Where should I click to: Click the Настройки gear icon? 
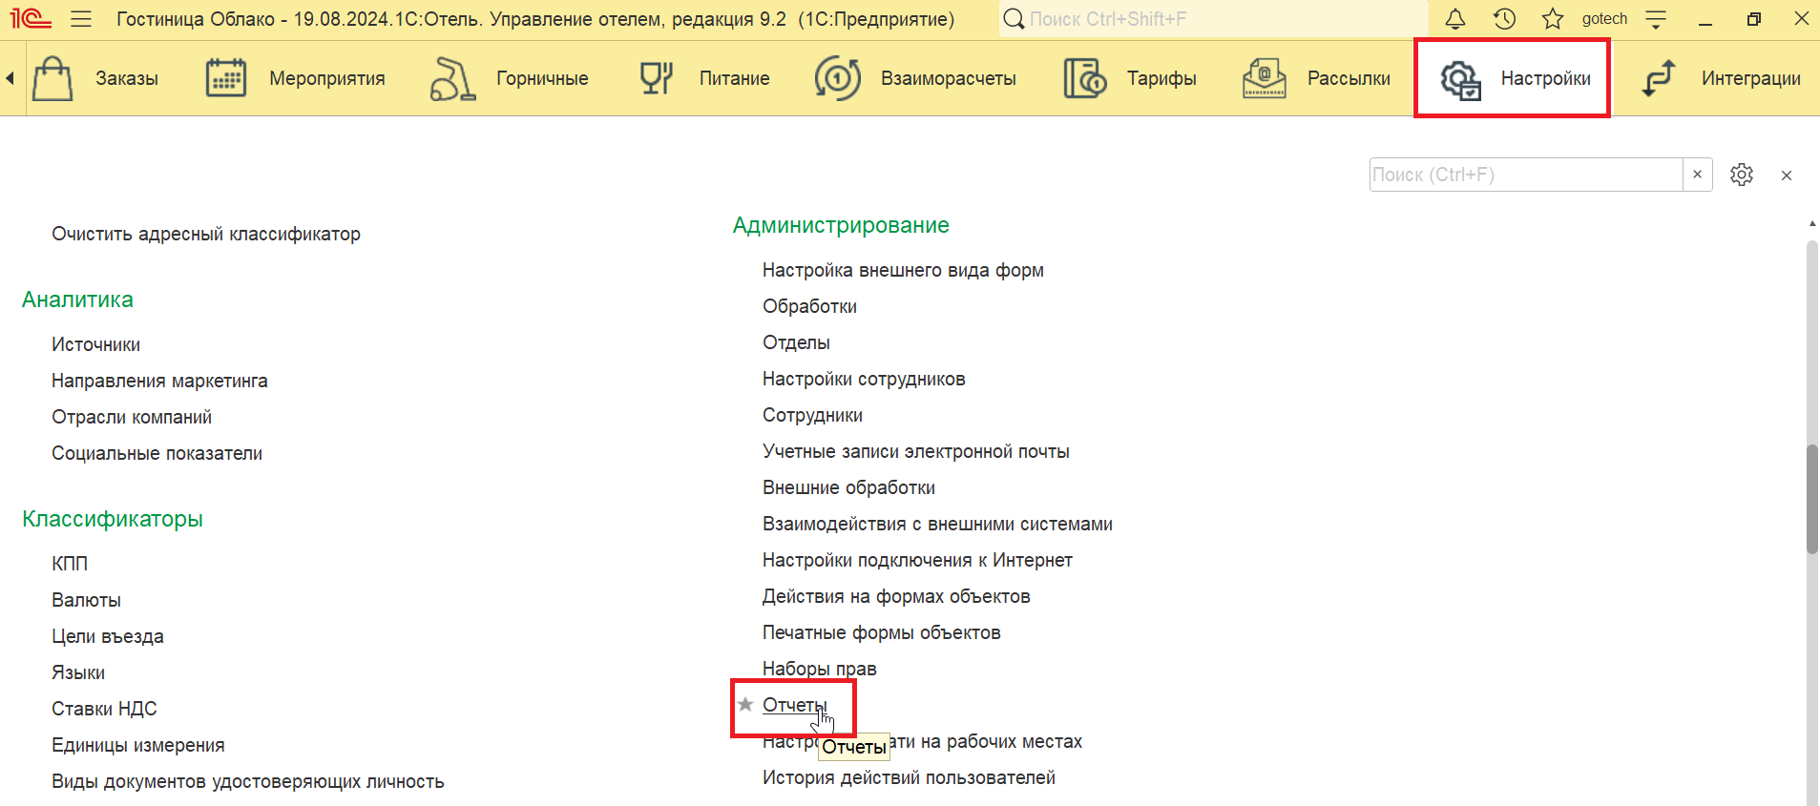coord(1460,79)
